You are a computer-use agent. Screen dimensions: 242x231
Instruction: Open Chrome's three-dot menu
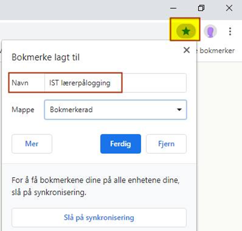pyautogui.click(x=230, y=31)
